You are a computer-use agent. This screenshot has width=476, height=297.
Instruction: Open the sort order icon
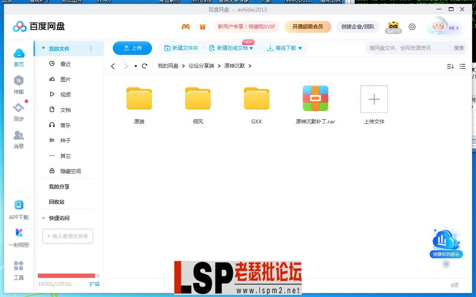click(x=450, y=66)
